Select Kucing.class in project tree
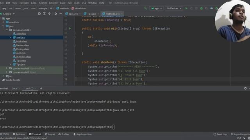The height and width of the screenshot is (140, 250). pos(21,49)
